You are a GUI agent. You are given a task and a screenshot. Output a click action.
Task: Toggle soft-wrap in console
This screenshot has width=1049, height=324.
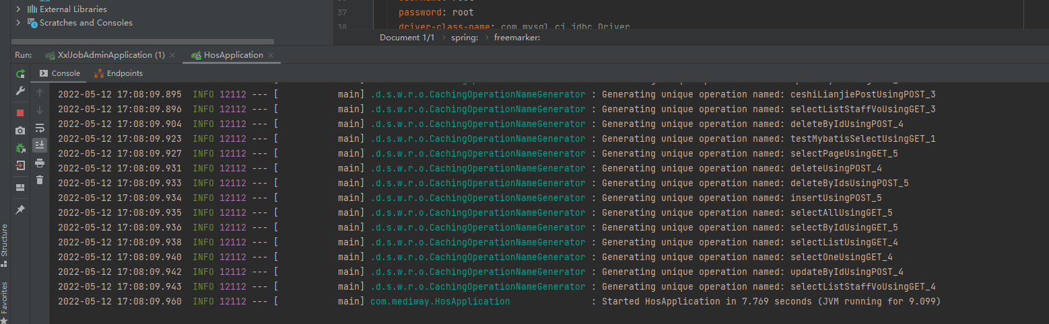[x=40, y=128]
